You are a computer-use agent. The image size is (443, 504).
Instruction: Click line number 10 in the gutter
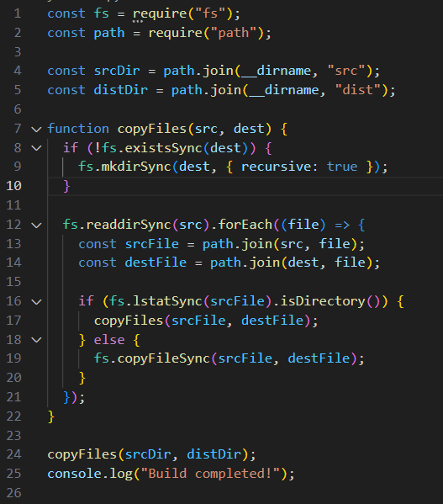(x=13, y=186)
